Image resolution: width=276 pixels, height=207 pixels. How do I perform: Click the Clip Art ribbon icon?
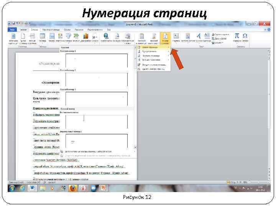click(x=61, y=38)
